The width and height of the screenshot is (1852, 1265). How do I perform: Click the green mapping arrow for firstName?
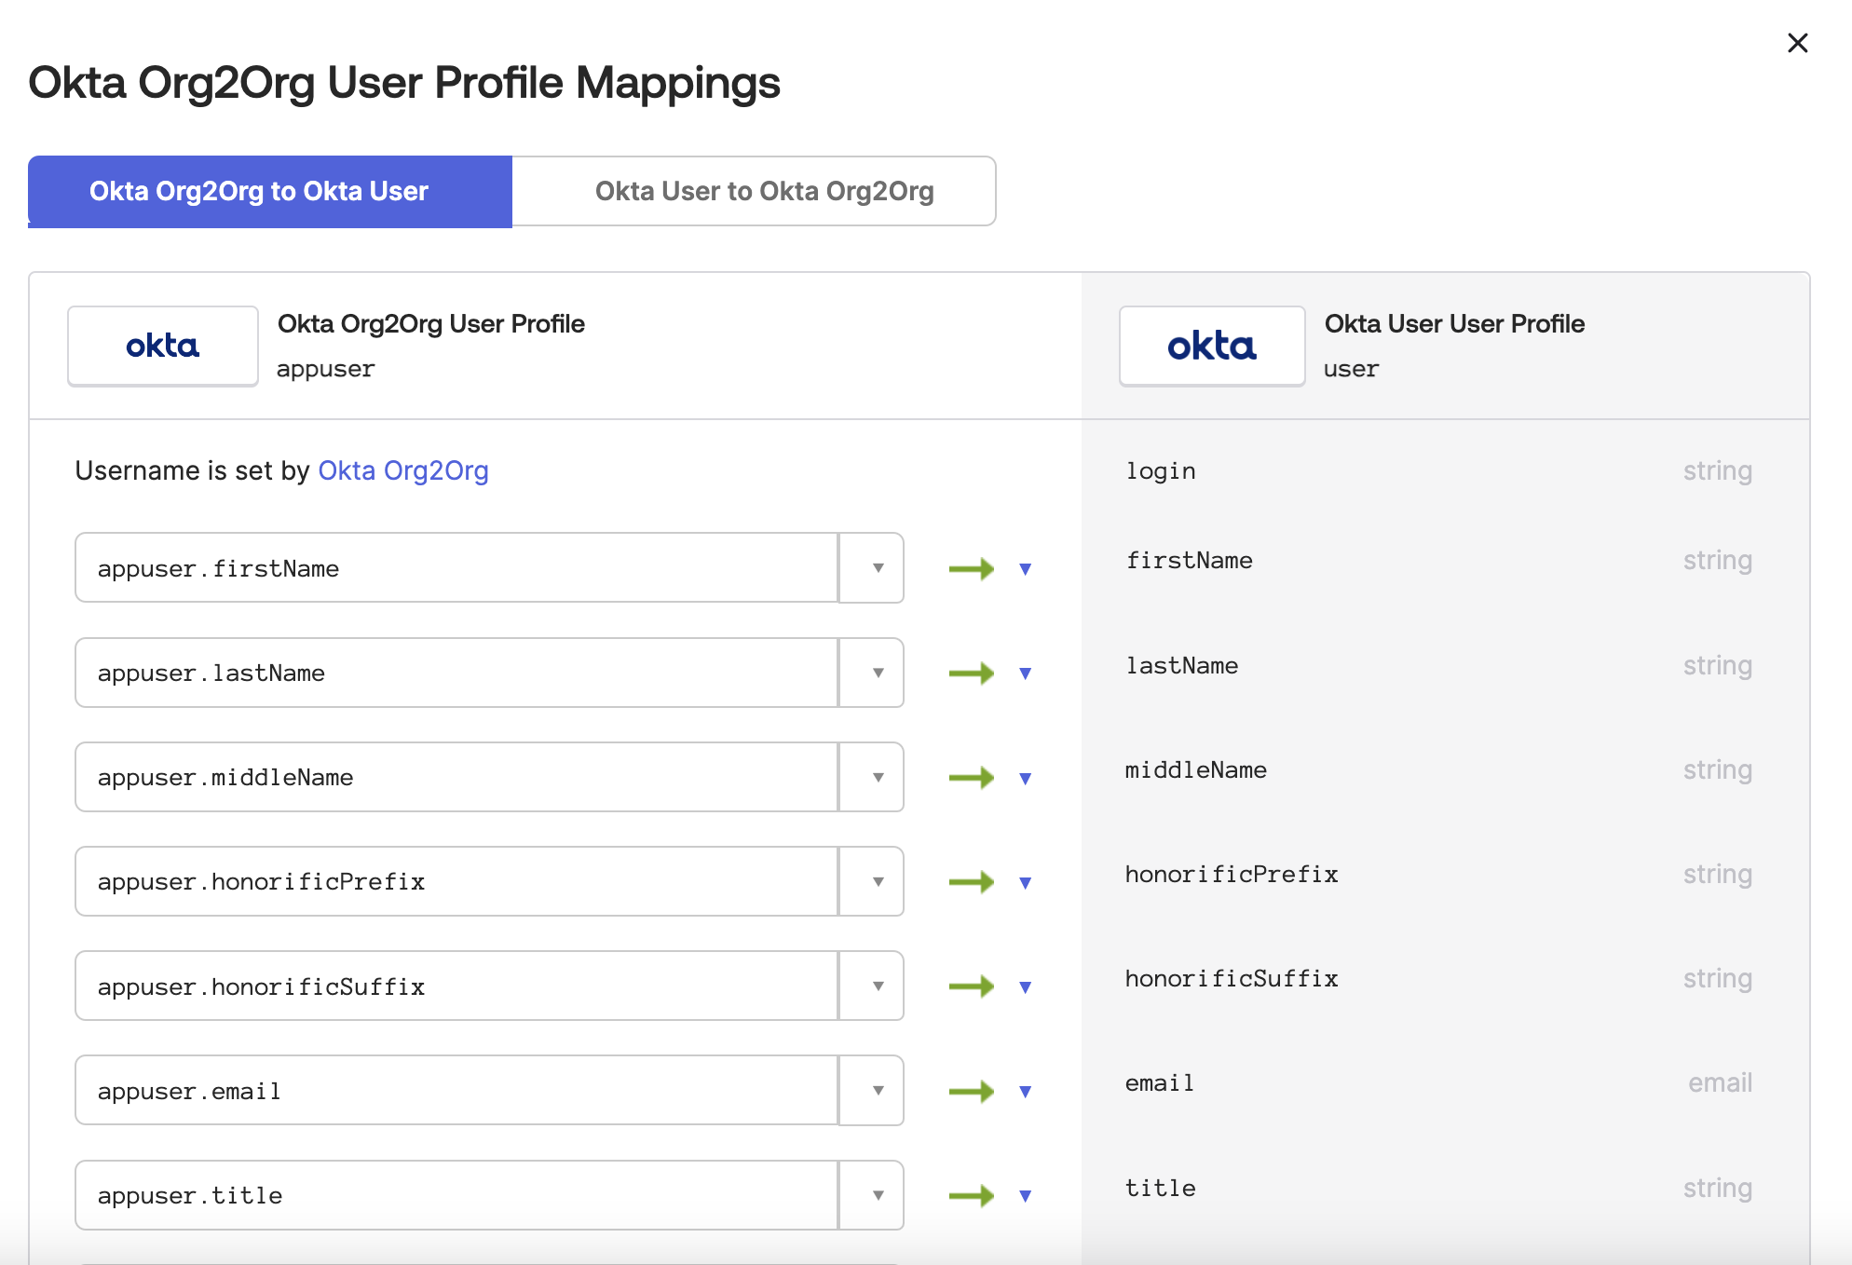coord(972,568)
